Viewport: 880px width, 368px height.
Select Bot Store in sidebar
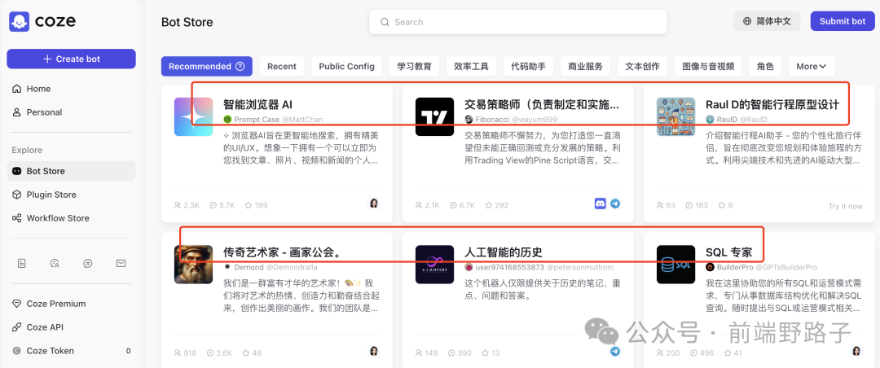(x=71, y=171)
